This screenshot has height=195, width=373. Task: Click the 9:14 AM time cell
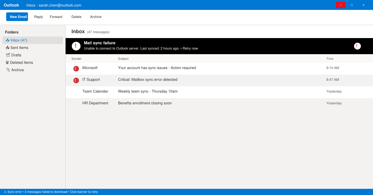(333, 68)
